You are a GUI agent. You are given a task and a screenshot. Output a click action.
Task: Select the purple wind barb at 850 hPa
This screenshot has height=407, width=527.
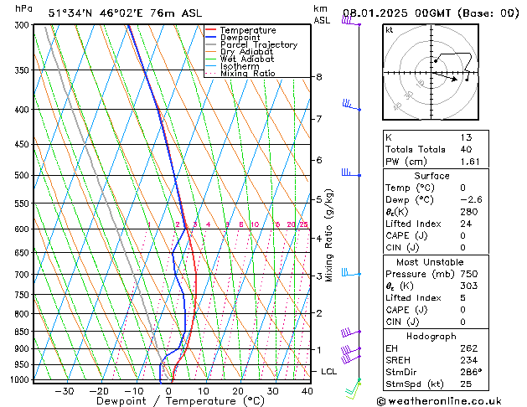click(350, 333)
